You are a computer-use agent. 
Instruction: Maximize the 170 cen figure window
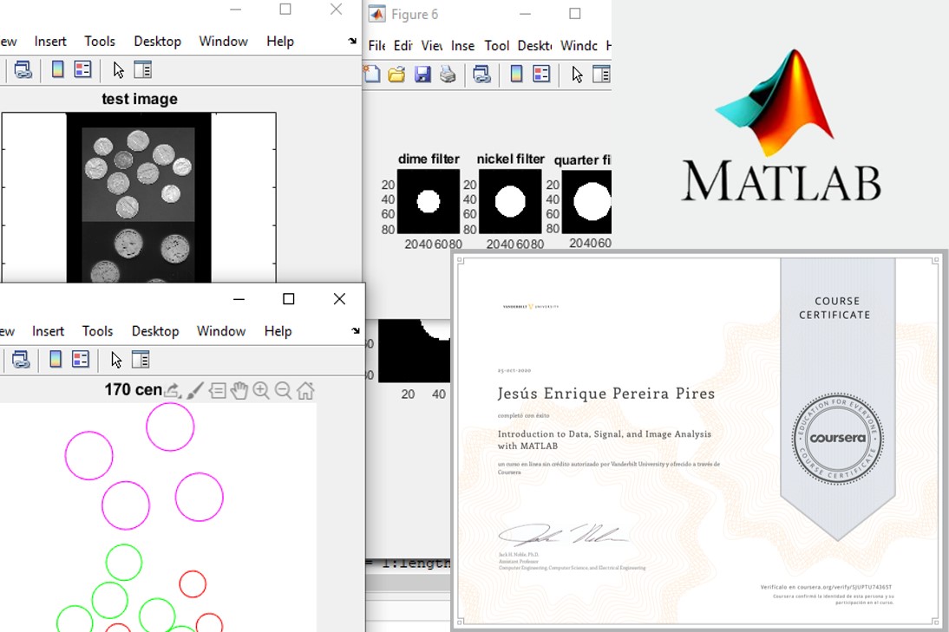coord(289,299)
